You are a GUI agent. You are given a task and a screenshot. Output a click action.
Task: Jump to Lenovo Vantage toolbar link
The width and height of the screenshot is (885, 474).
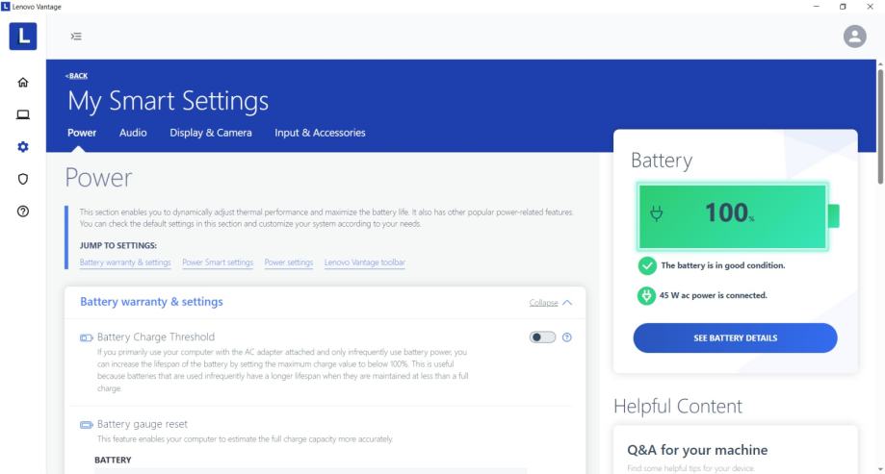pyautogui.click(x=364, y=262)
